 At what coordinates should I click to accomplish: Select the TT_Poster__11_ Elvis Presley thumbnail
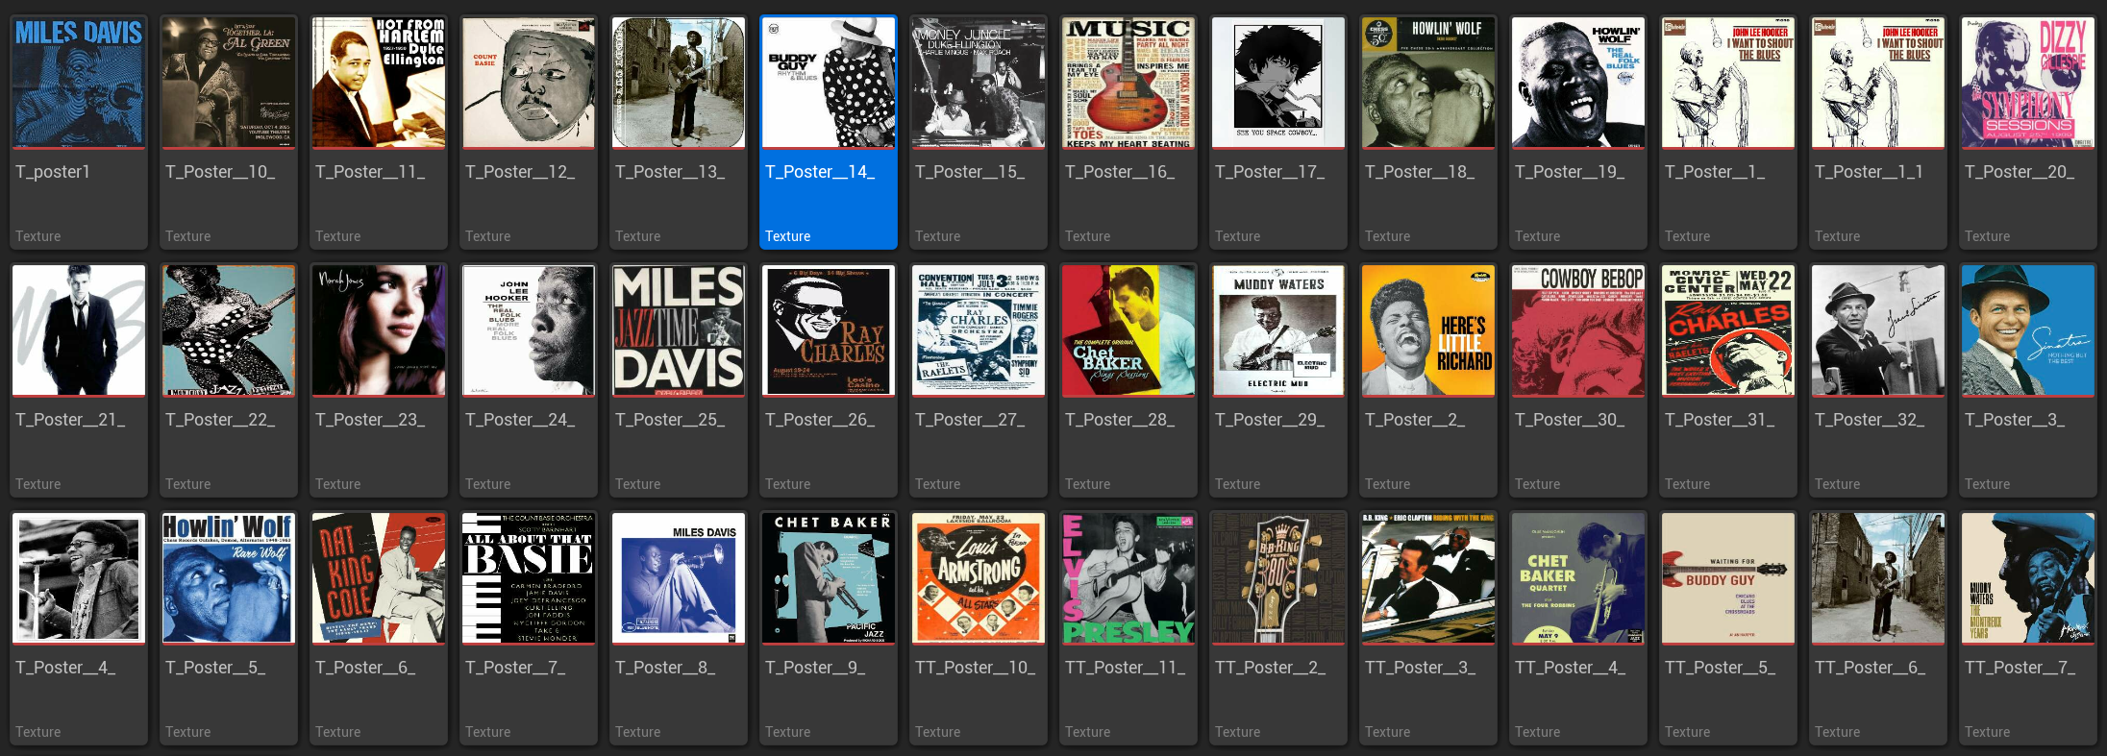(x=1128, y=578)
